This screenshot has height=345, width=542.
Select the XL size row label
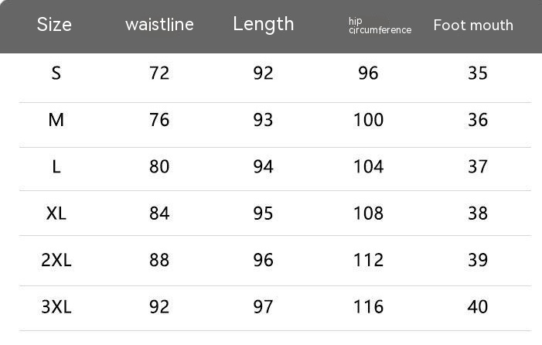(x=56, y=213)
